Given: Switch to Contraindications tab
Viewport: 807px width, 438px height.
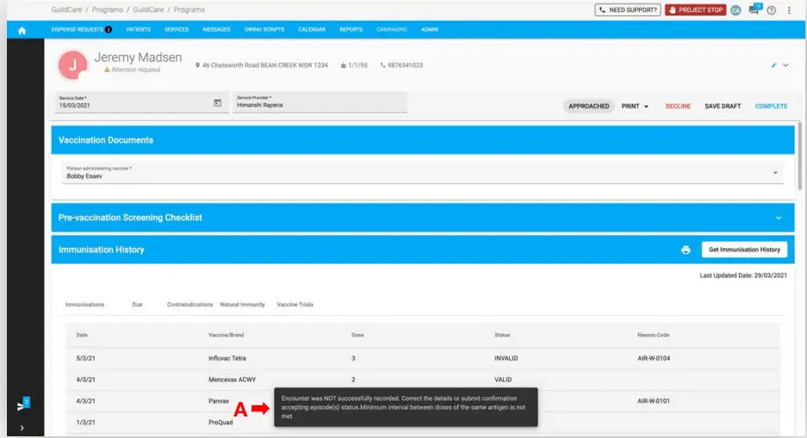Looking at the screenshot, I should (x=190, y=305).
